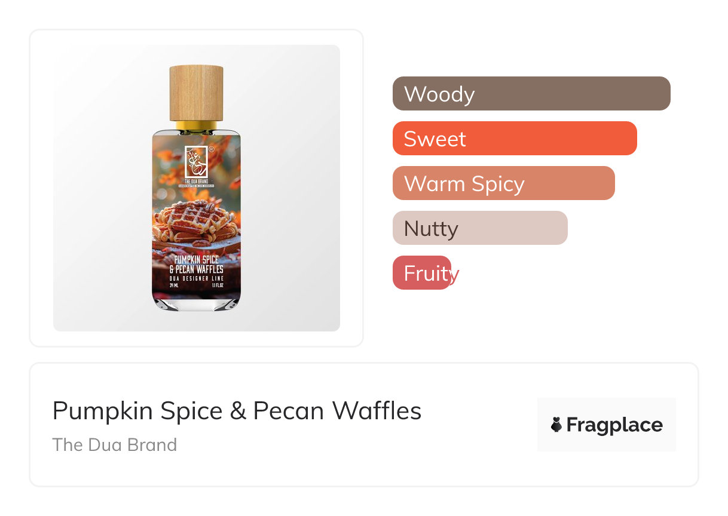Select the Sweet accord bar
The height and width of the screenshot is (516, 728).
[514, 139]
